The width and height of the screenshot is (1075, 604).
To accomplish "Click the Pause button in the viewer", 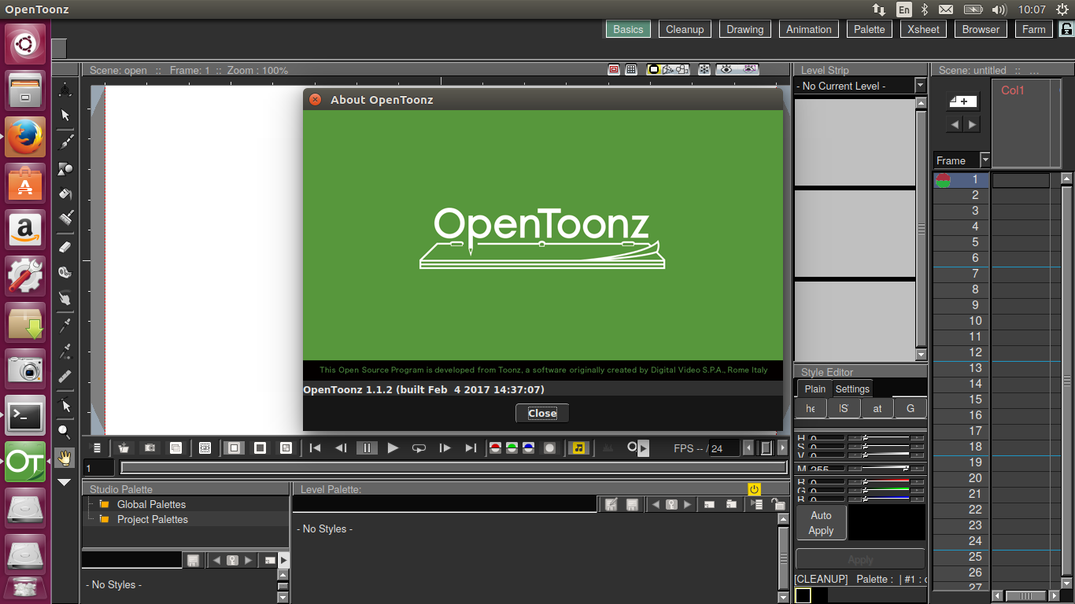I will pyautogui.click(x=367, y=448).
